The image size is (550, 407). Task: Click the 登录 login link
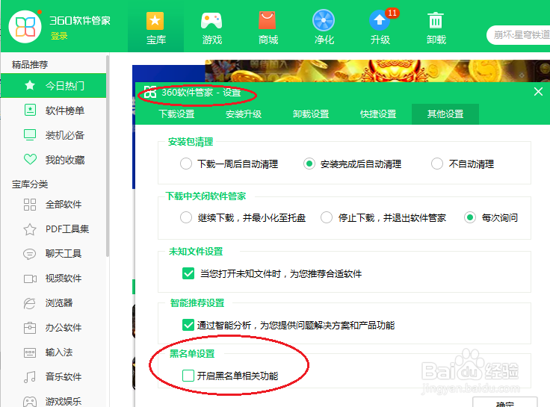[59, 36]
